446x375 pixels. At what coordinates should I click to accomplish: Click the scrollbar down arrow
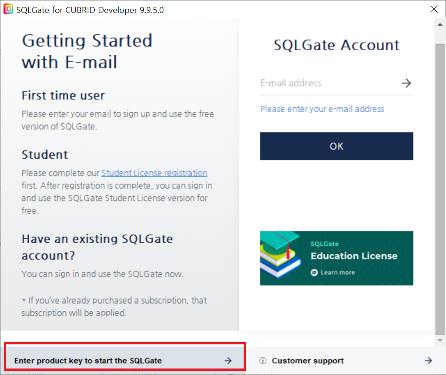click(440, 340)
